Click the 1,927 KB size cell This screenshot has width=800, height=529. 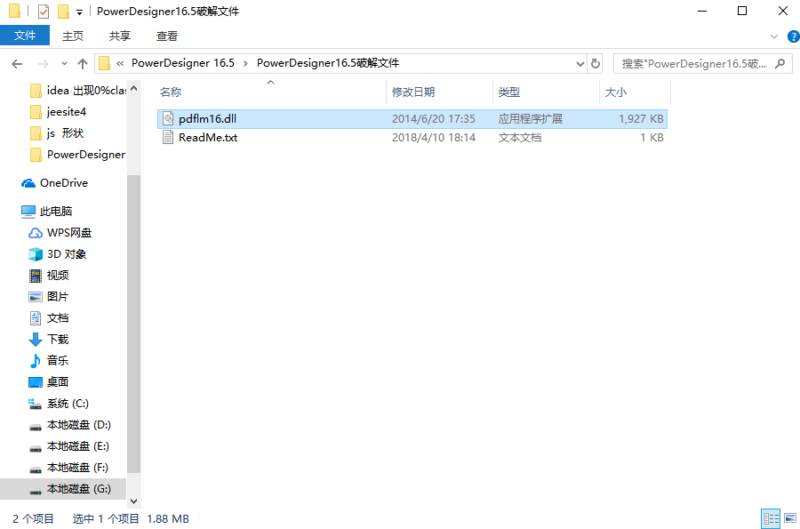[641, 119]
